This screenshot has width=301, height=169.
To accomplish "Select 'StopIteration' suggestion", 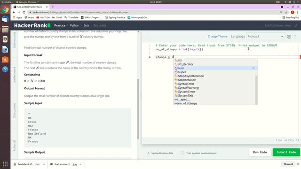I will [x=215, y=80].
